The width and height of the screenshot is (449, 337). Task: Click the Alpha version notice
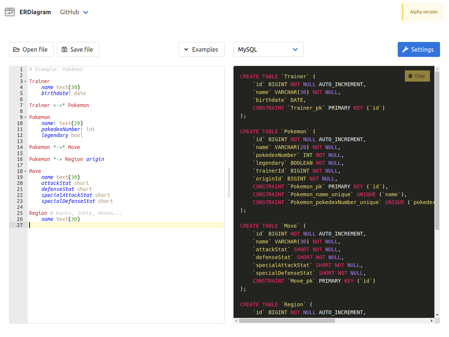pos(424,12)
